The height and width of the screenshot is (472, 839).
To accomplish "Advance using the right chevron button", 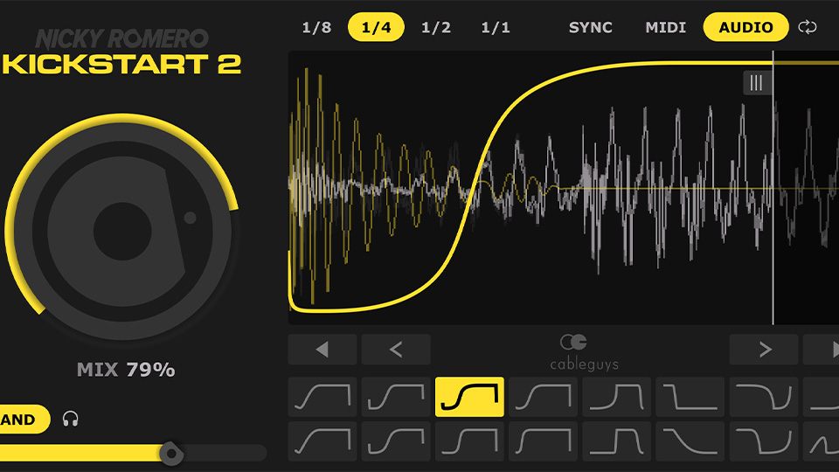I will coord(764,350).
